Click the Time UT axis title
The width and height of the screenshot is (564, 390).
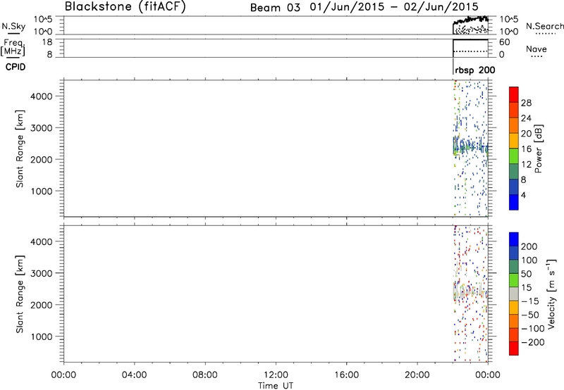[x=276, y=386]
